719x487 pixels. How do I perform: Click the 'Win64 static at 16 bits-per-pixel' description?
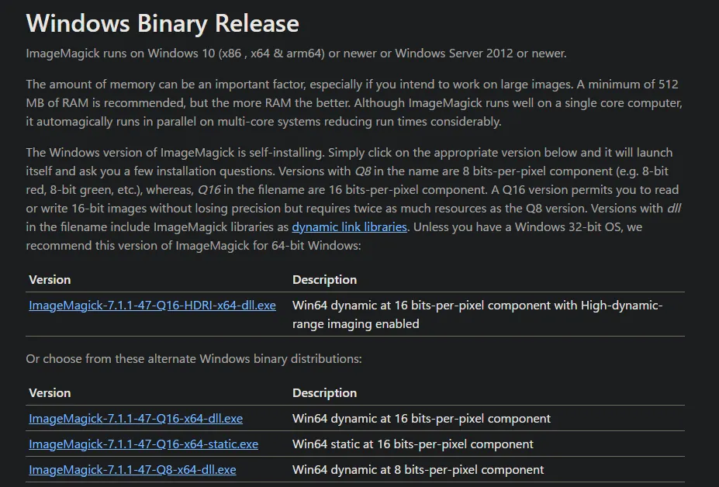pyautogui.click(x=413, y=444)
